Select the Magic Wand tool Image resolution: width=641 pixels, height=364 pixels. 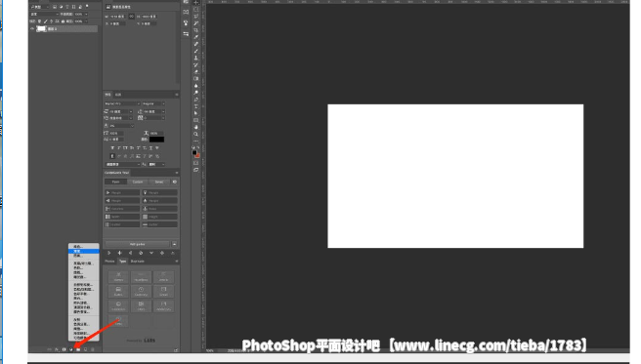[x=196, y=23]
